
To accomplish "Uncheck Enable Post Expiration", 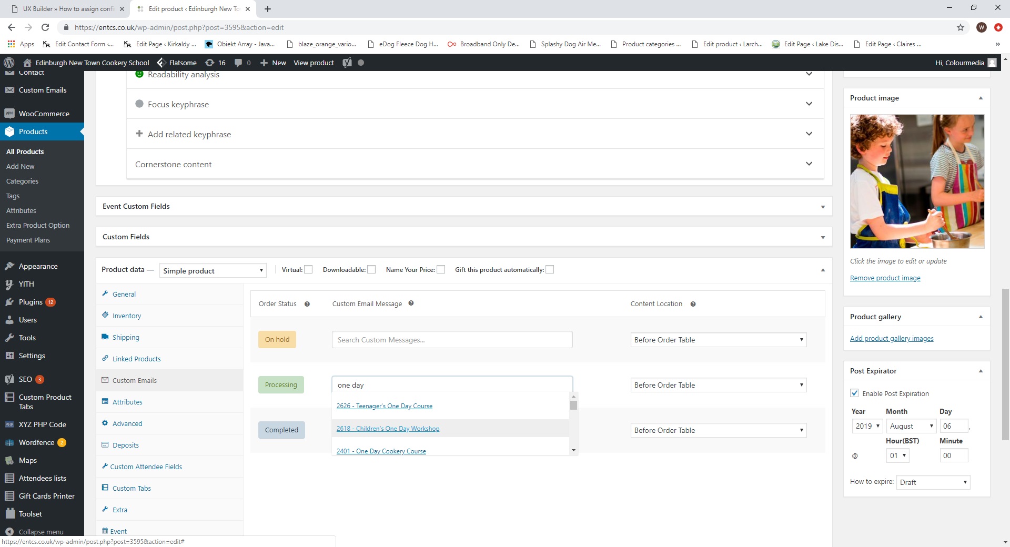I will [855, 393].
